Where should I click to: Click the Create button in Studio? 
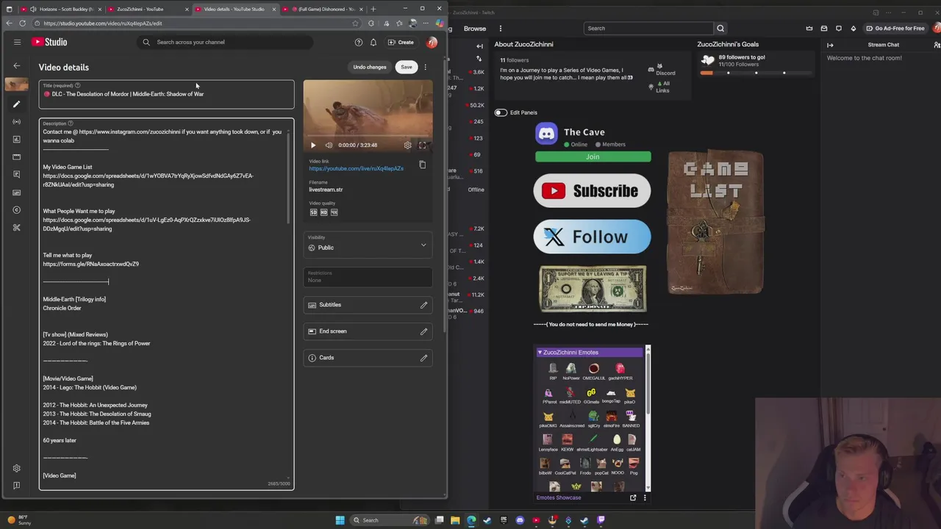pos(401,42)
